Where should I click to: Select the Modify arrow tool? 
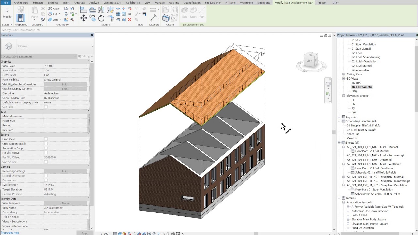7,12
